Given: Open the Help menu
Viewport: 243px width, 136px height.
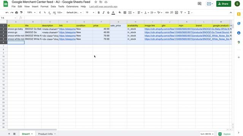Looking at the screenshot, I should [x=83, y=6].
